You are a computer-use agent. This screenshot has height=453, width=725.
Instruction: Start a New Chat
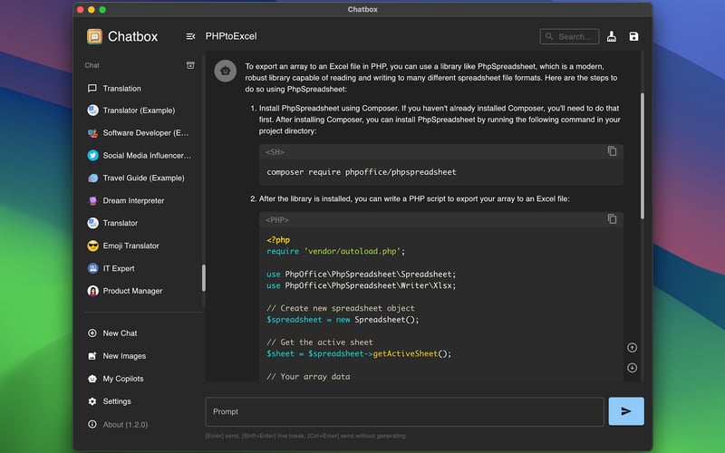tap(120, 333)
